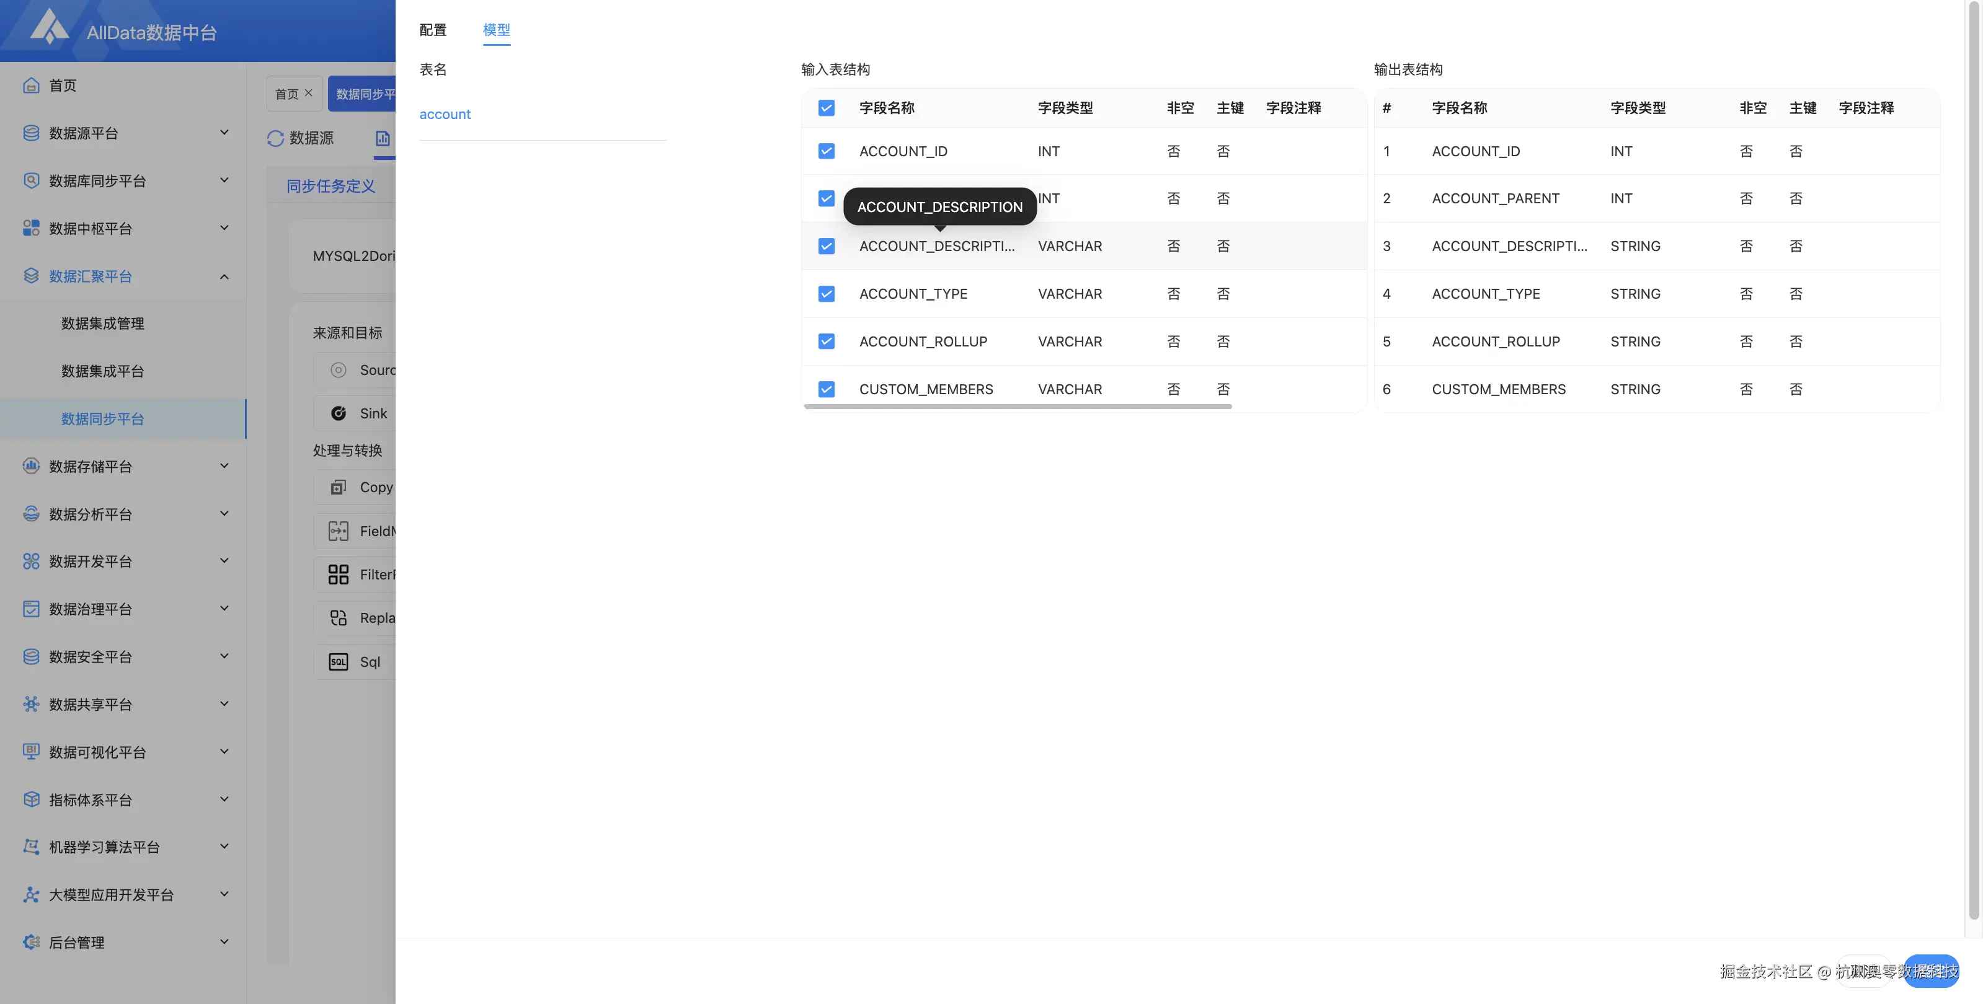Click the Copy transform icon
This screenshot has width=1983, height=1004.
pos(338,487)
